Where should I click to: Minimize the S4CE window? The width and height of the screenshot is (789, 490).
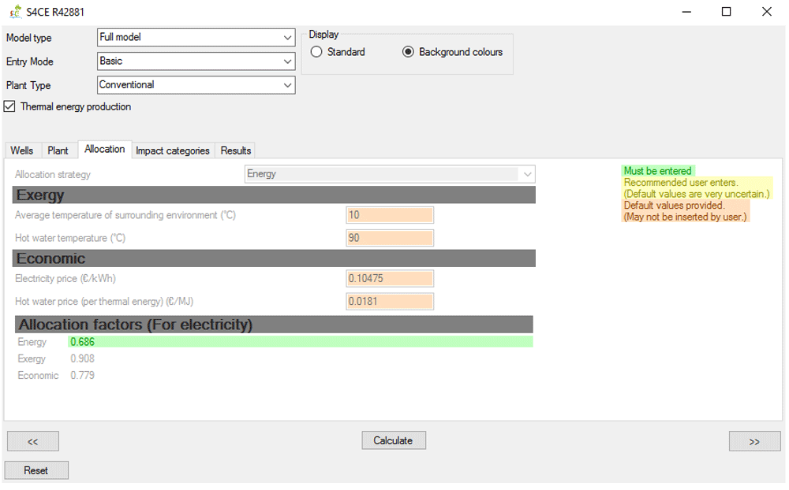tap(687, 12)
